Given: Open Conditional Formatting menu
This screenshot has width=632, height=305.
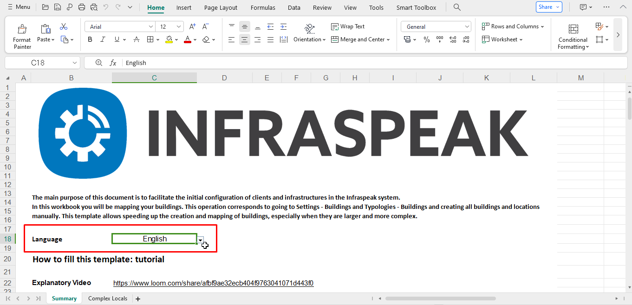Looking at the screenshot, I should pyautogui.click(x=573, y=37).
